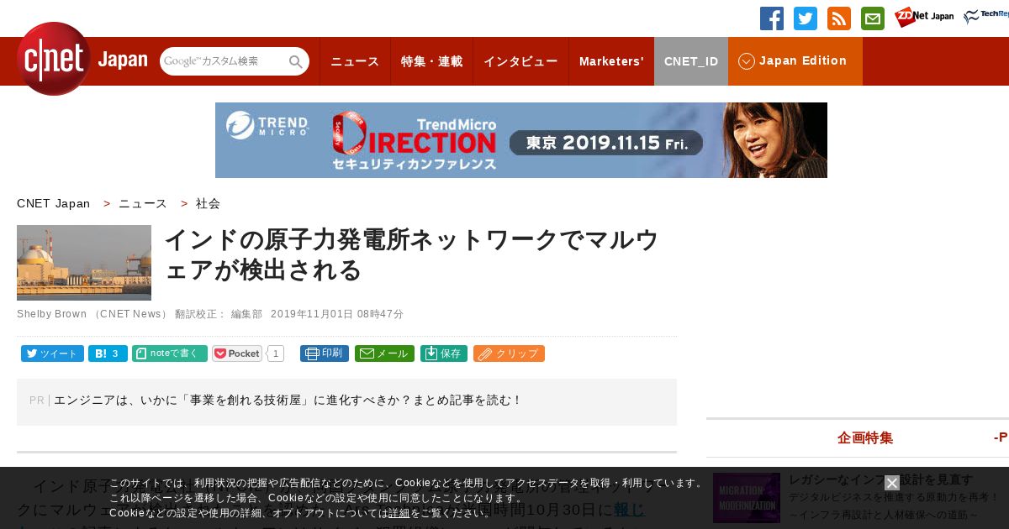Open the CNET_ID menu
1009x529 pixels.
(x=691, y=61)
